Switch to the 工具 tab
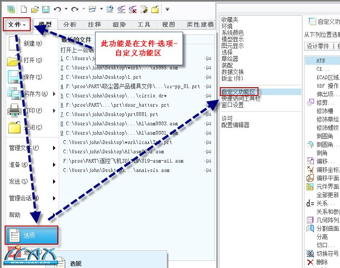 coord(144,25)
